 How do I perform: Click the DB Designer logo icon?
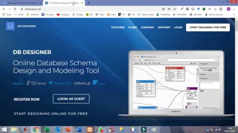tap(10, 26)
